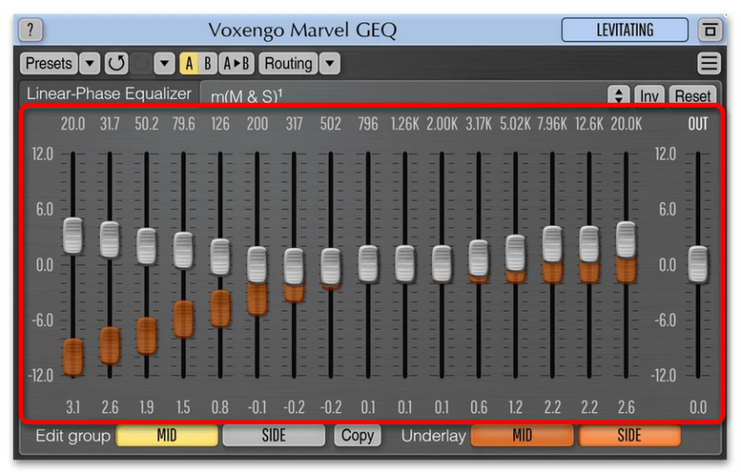Invert the EQ curve with Inv
Image resolution: width=741 pixels, height=474 pixels.
click(649, 96)
